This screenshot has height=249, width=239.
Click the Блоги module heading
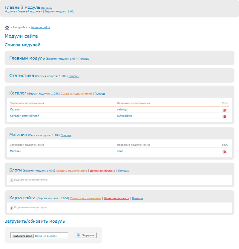16,170
